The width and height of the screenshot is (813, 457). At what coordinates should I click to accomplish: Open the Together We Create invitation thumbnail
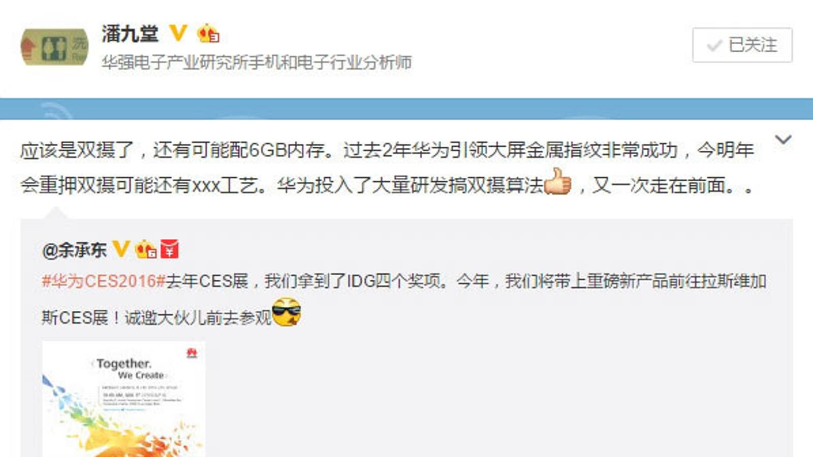tap(123, 399)
